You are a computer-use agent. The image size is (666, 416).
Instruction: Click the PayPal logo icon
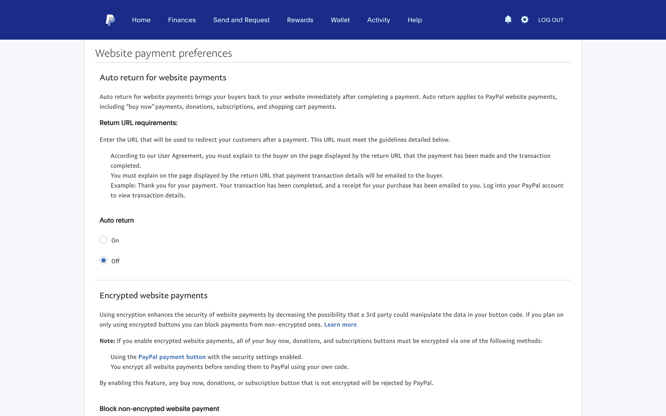click(110, 20)
